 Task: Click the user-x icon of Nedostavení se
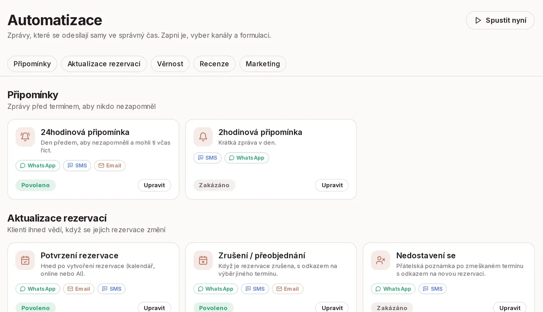381,260
